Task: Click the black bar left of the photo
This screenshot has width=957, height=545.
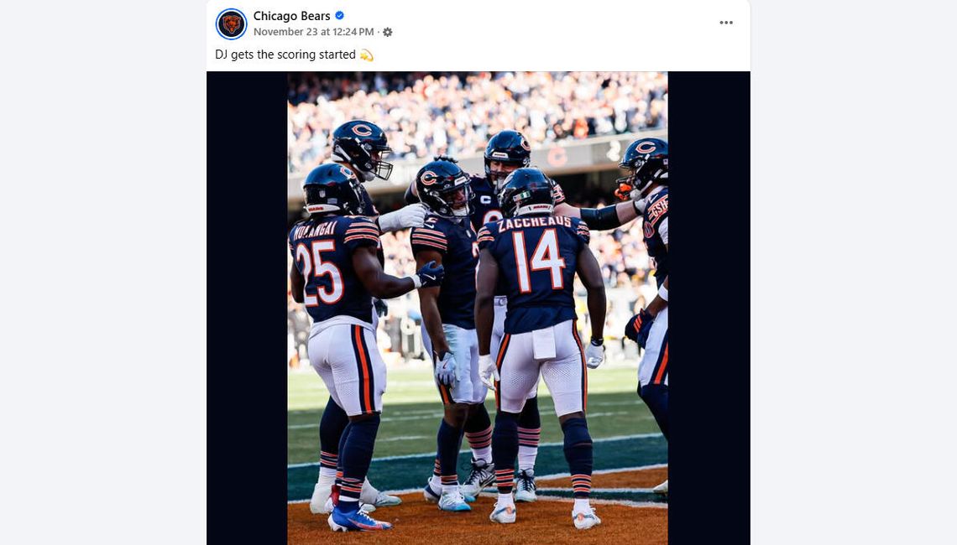Action: click(247, 308)
